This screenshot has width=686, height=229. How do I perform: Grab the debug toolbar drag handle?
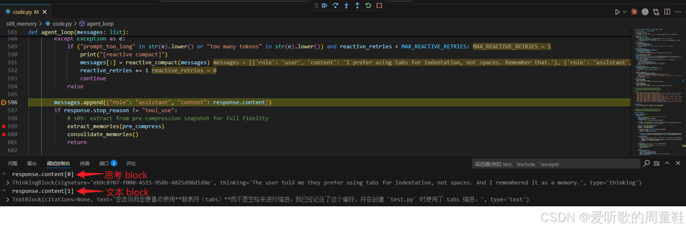pos(316,5)
